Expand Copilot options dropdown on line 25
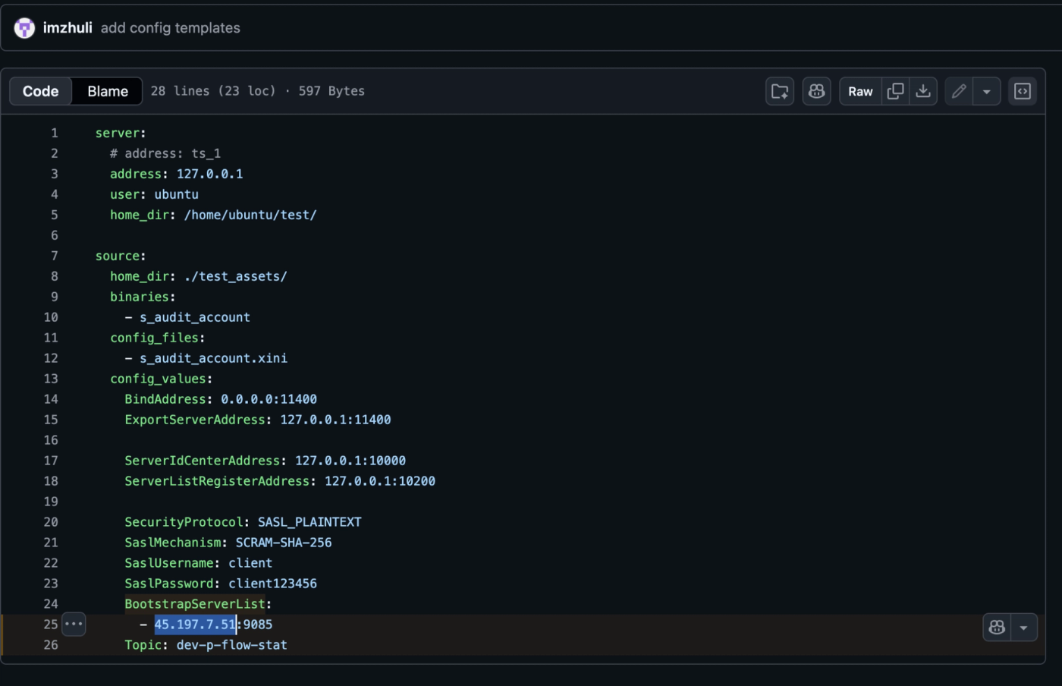 (x=1024, y=628)
